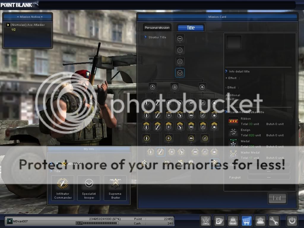Open the clan emblem with crossed rifles
304x228 pixels.
pos(205,221)
